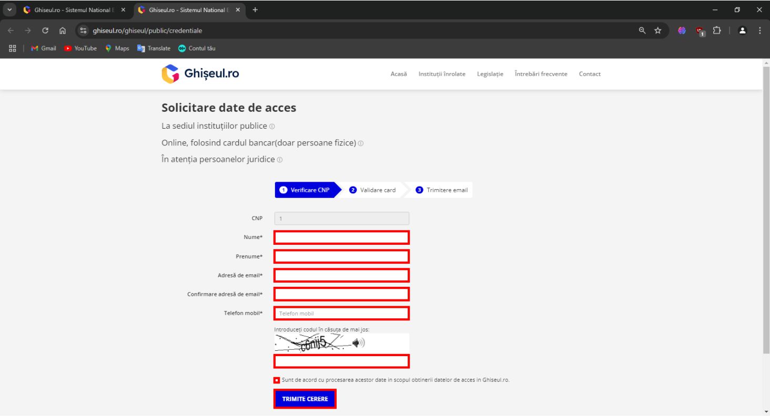Focus the 'Adresă de email' field
The height and width of the screenshot is (416, 770).
tap(341, 275)
